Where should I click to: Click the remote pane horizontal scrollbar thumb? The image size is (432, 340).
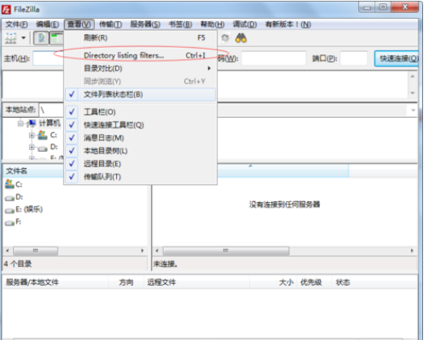click(x=226, y=251)
